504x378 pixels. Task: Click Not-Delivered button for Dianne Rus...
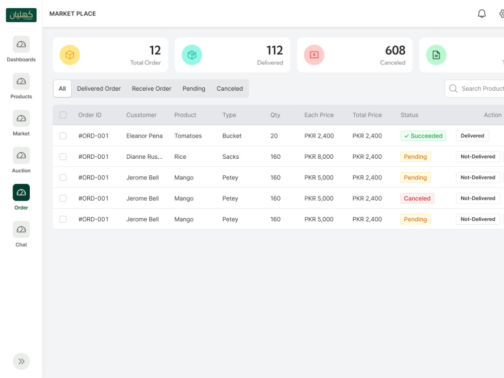(478, 157)
